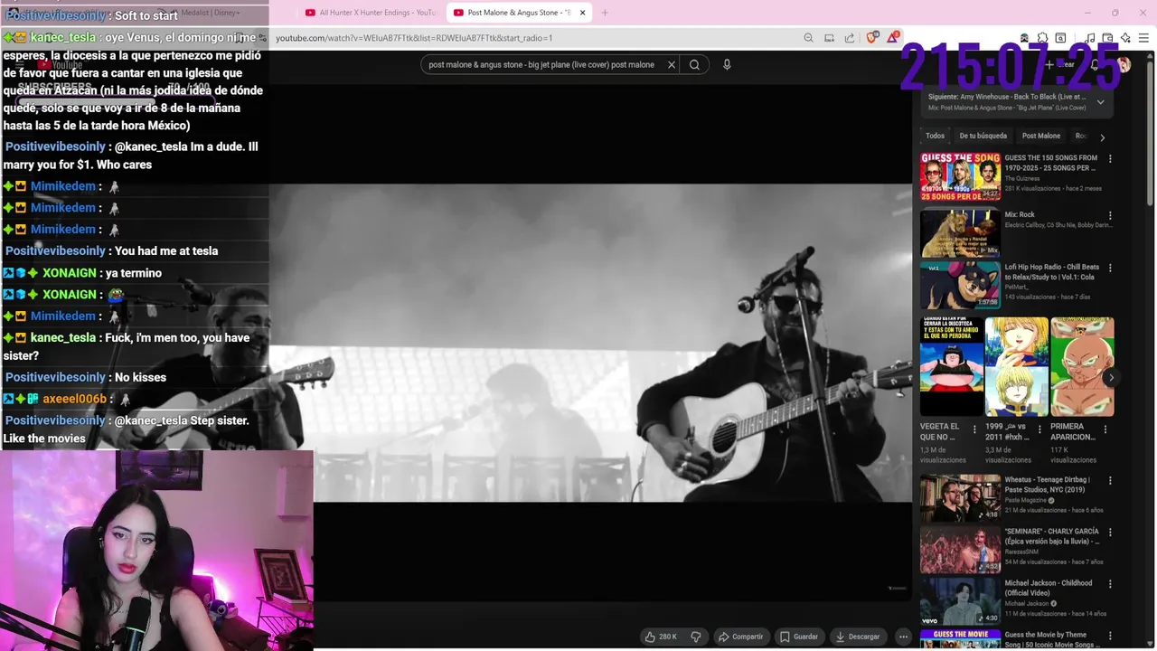This screenshot has height=651, width=1157.
Task: Like the video with 280 K likes
Action: point(661,637)
